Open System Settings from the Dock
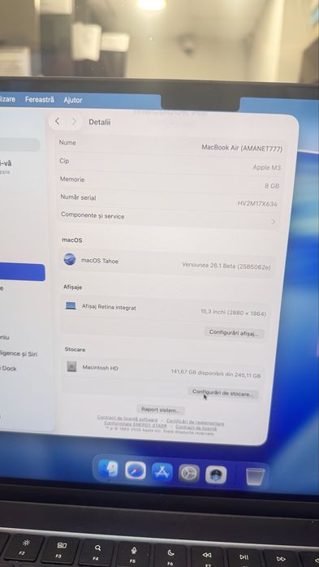 (189, 474)
